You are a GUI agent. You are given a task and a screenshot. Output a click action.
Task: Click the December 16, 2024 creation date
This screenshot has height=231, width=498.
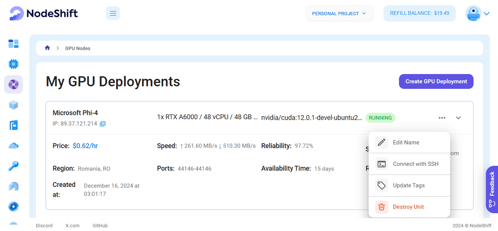pyautogui.click(x=112, y=190)
